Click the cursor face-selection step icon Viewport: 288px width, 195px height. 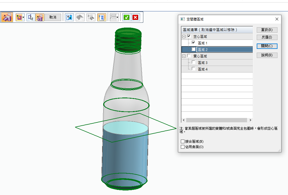pyautogui.click(x=31, y=17)
